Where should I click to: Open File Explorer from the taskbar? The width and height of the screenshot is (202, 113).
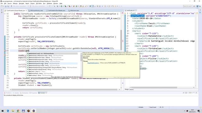[13, 111]
